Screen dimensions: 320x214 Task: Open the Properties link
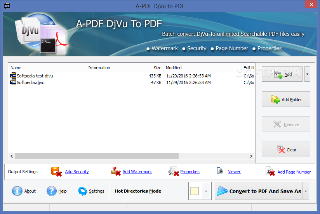(x=190, y=172)
